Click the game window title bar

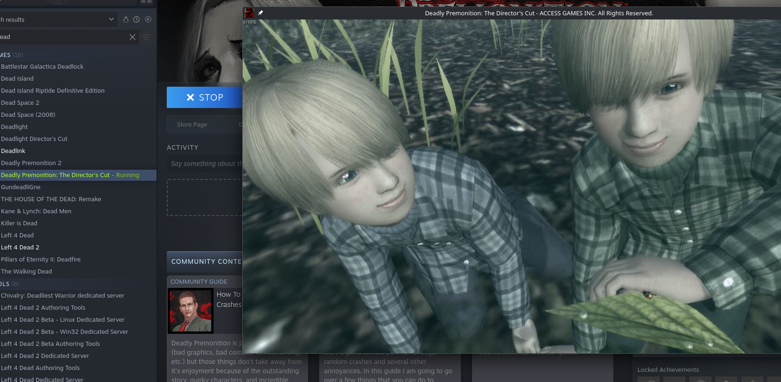pyautogui.click(x=511, y=13)
